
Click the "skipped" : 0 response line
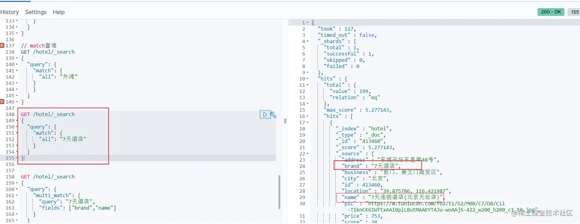pyautogui.click(x=344, y=60)
